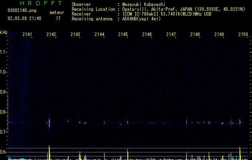Click the meteor echo at 2145
Image resolution: width=252 pixels, height=160 pixels.
(x=128, y=122)
